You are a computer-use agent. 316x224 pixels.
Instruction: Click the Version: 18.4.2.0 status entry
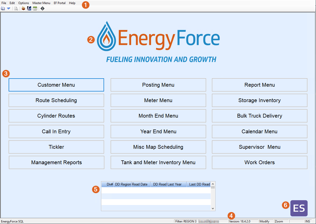(x=243, y=221)
